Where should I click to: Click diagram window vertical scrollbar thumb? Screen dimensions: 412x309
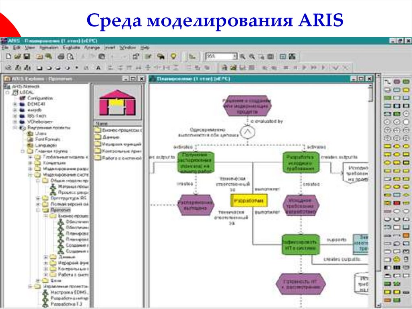click(x=371, y=95)
